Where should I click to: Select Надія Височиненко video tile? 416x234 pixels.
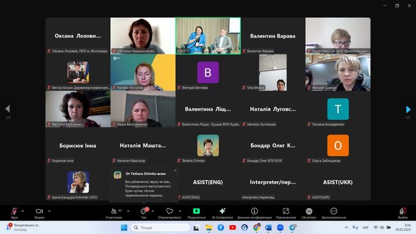(143, 109)
